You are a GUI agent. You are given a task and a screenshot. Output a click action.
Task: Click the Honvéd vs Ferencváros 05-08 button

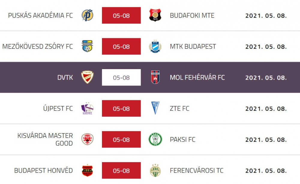click(121, 171)
